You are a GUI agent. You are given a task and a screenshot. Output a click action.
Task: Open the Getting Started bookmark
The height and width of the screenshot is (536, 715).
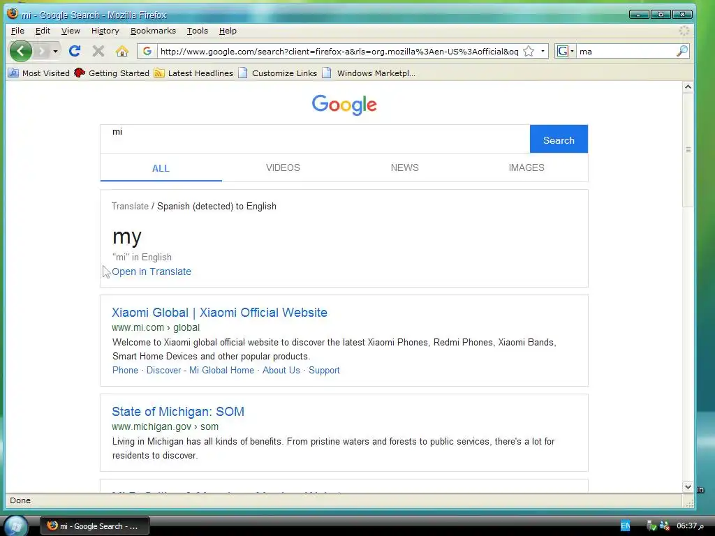coord(112,73)
